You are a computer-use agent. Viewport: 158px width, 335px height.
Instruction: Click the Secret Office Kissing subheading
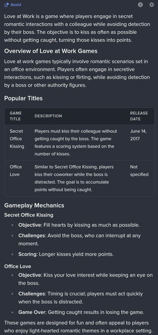click(x=29, y=215)
